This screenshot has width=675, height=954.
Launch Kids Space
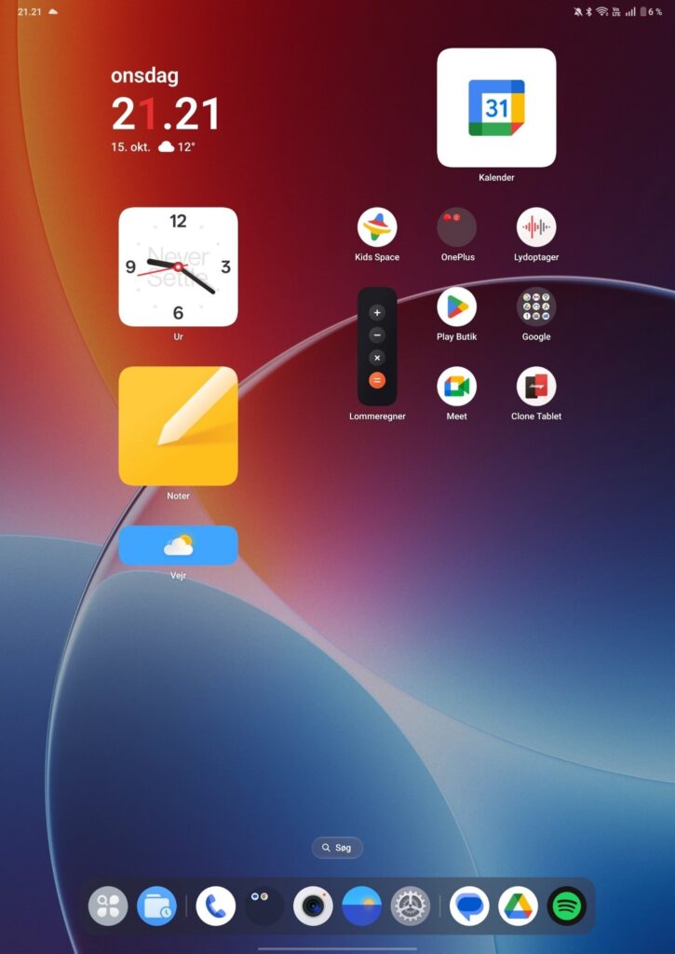pos(377,227)
